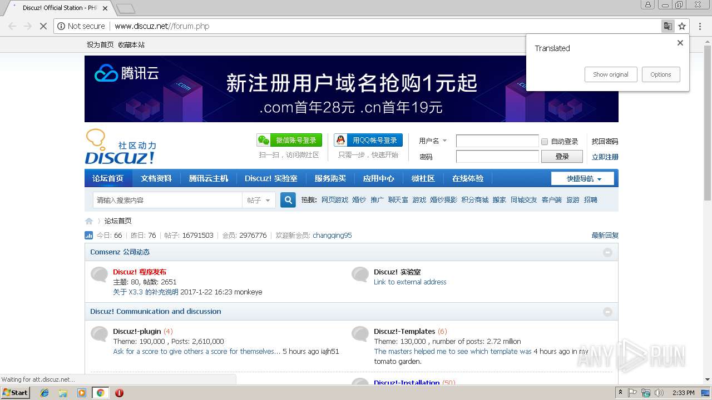Click the Discuz! 程序发布 forum bubble icon
The width and height of the screenshot is (712, 400).
click(x=100, y=274)
